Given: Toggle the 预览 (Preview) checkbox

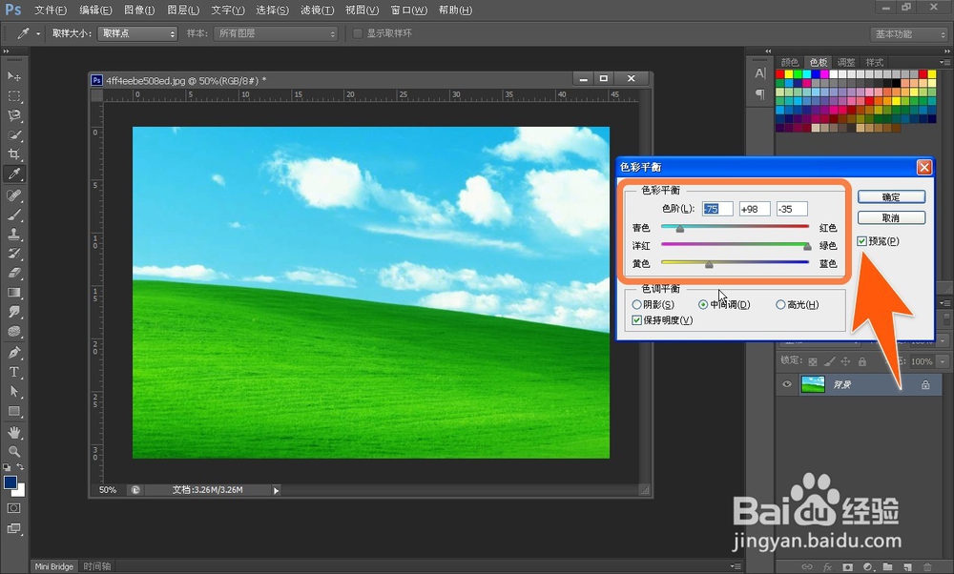Looking at the screenshot, I should (862, 241).
